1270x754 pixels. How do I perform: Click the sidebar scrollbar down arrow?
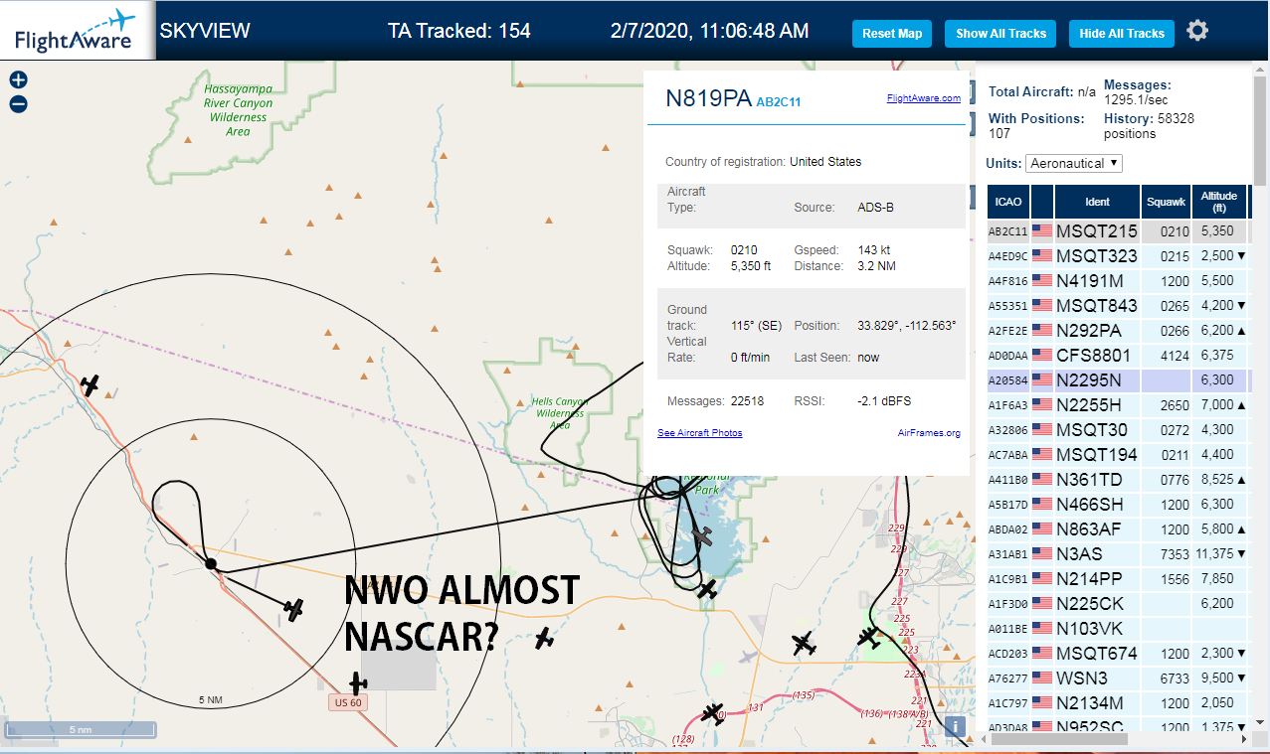1261,722
